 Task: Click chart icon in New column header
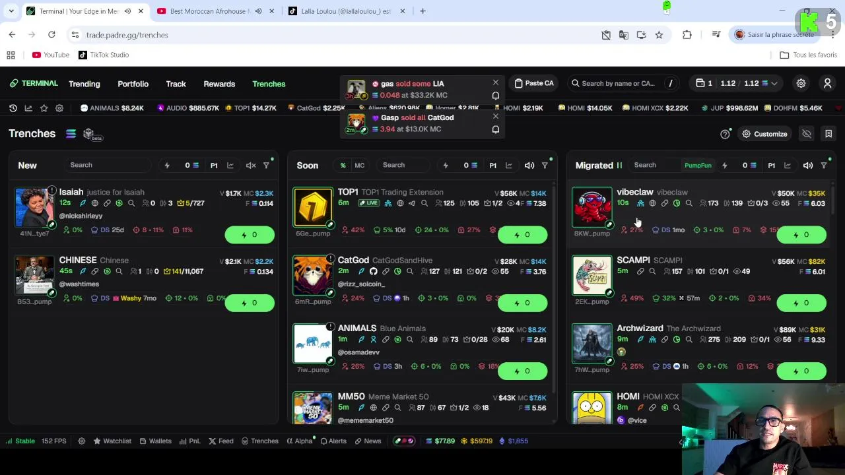point(230,166)
